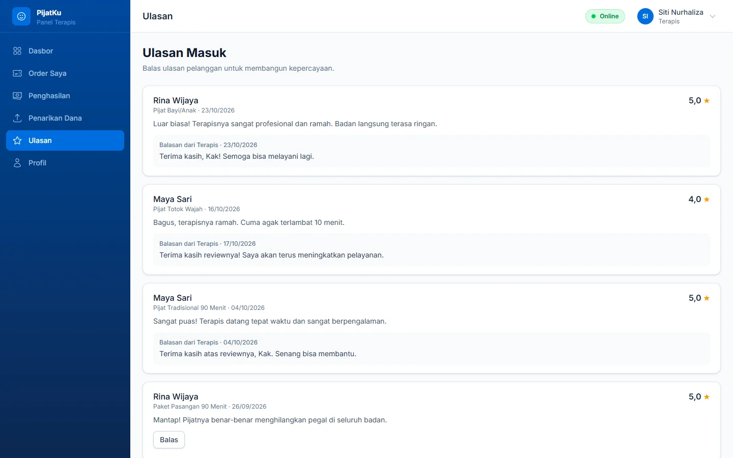Image resolution: width=733 pixels, height=458 pixels.
Task: Click the review text starting 'Sangat puas!'
Action: tap(270, 321)
